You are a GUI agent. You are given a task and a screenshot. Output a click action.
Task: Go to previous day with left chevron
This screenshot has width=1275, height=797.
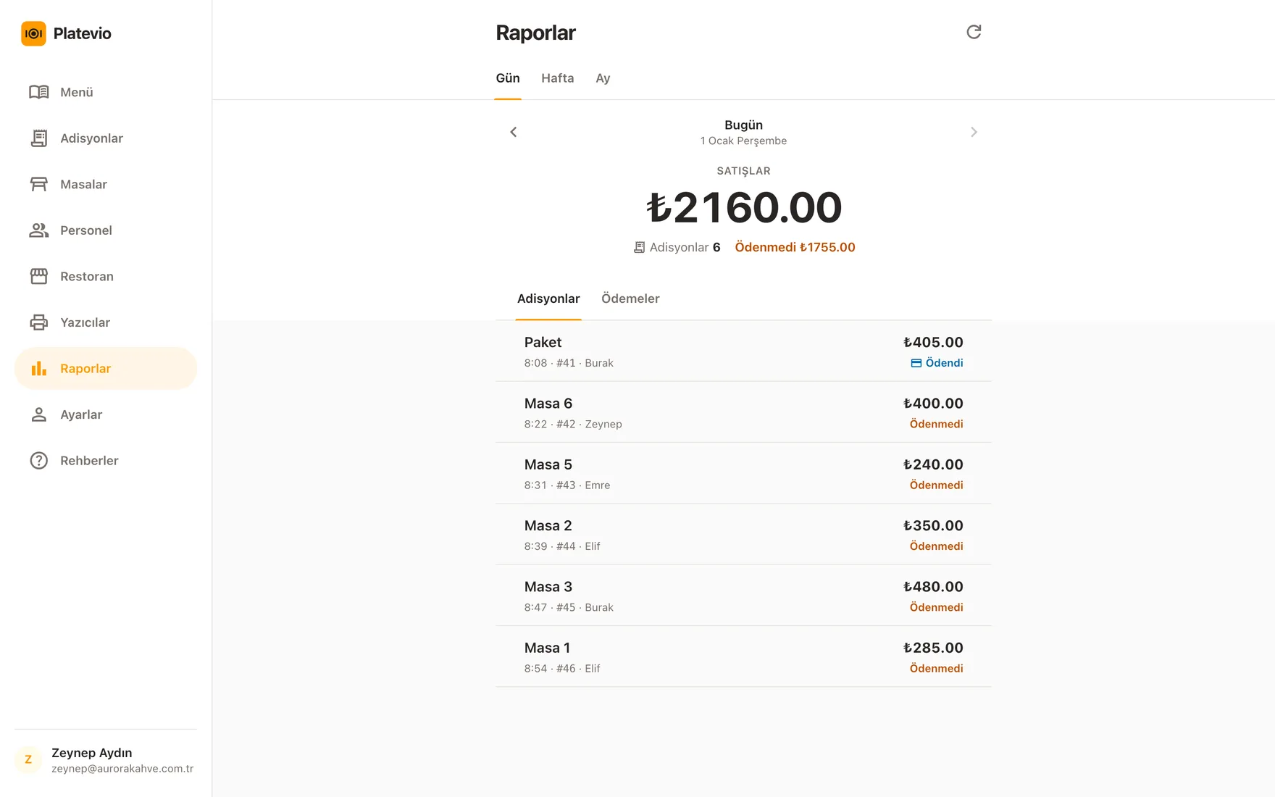(x=514, y=132)
